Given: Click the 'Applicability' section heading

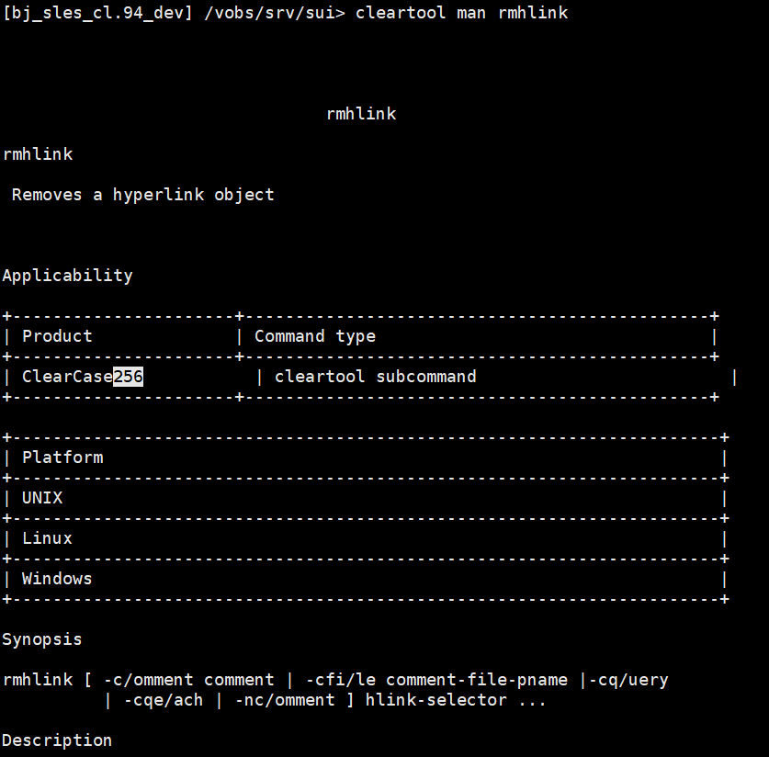Looking at the screenshot, I should pyautogui.click(x=68, y=276).
